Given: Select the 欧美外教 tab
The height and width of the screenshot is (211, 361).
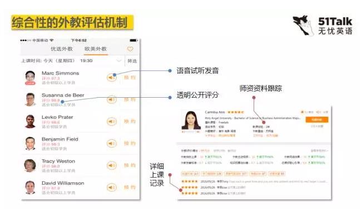Looking at the screenshot, I should click(96, 49).
